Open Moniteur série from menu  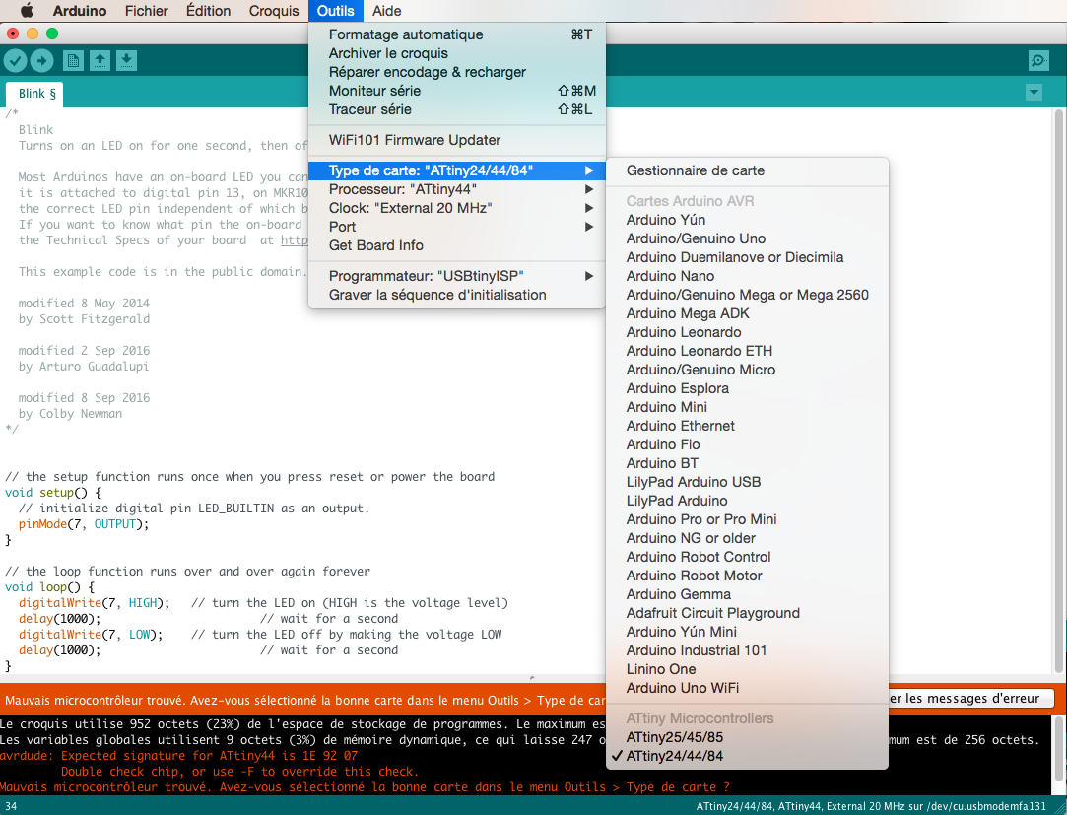click(456, 91)
